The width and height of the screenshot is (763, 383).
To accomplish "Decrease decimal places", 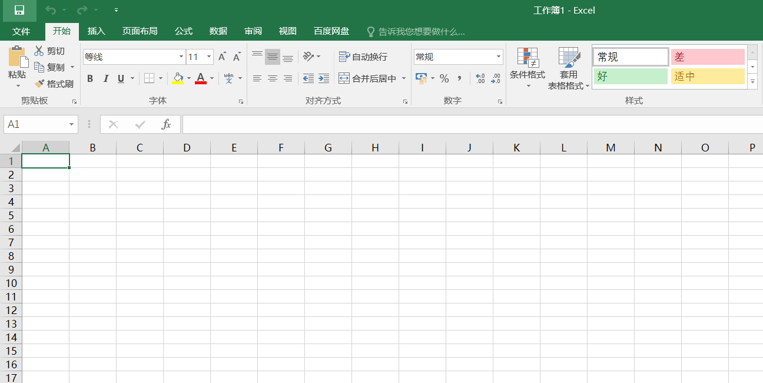I will (x=496, y=78).
